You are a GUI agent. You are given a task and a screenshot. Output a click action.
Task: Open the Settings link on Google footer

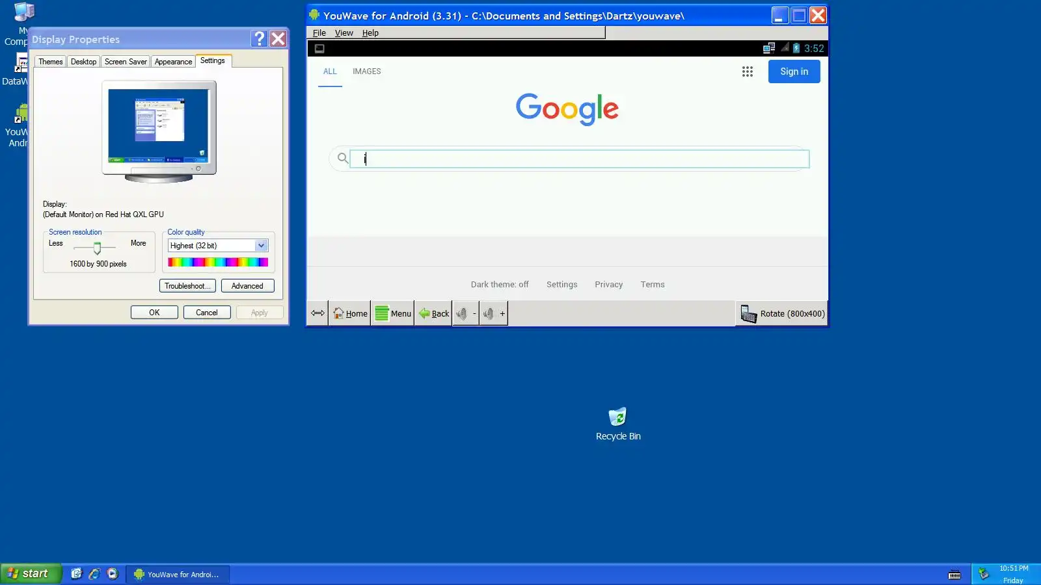562,285
